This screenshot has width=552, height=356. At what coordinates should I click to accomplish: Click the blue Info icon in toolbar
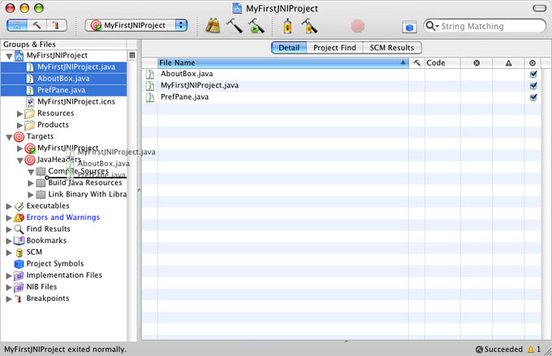409,27
